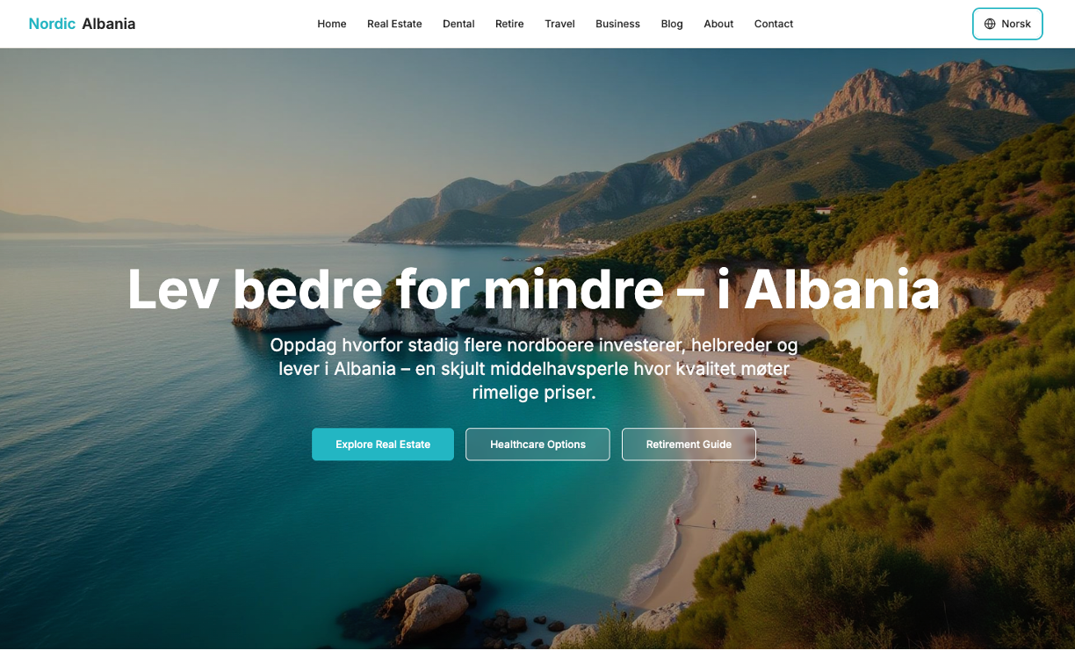Open the Retire menu item

509,24
